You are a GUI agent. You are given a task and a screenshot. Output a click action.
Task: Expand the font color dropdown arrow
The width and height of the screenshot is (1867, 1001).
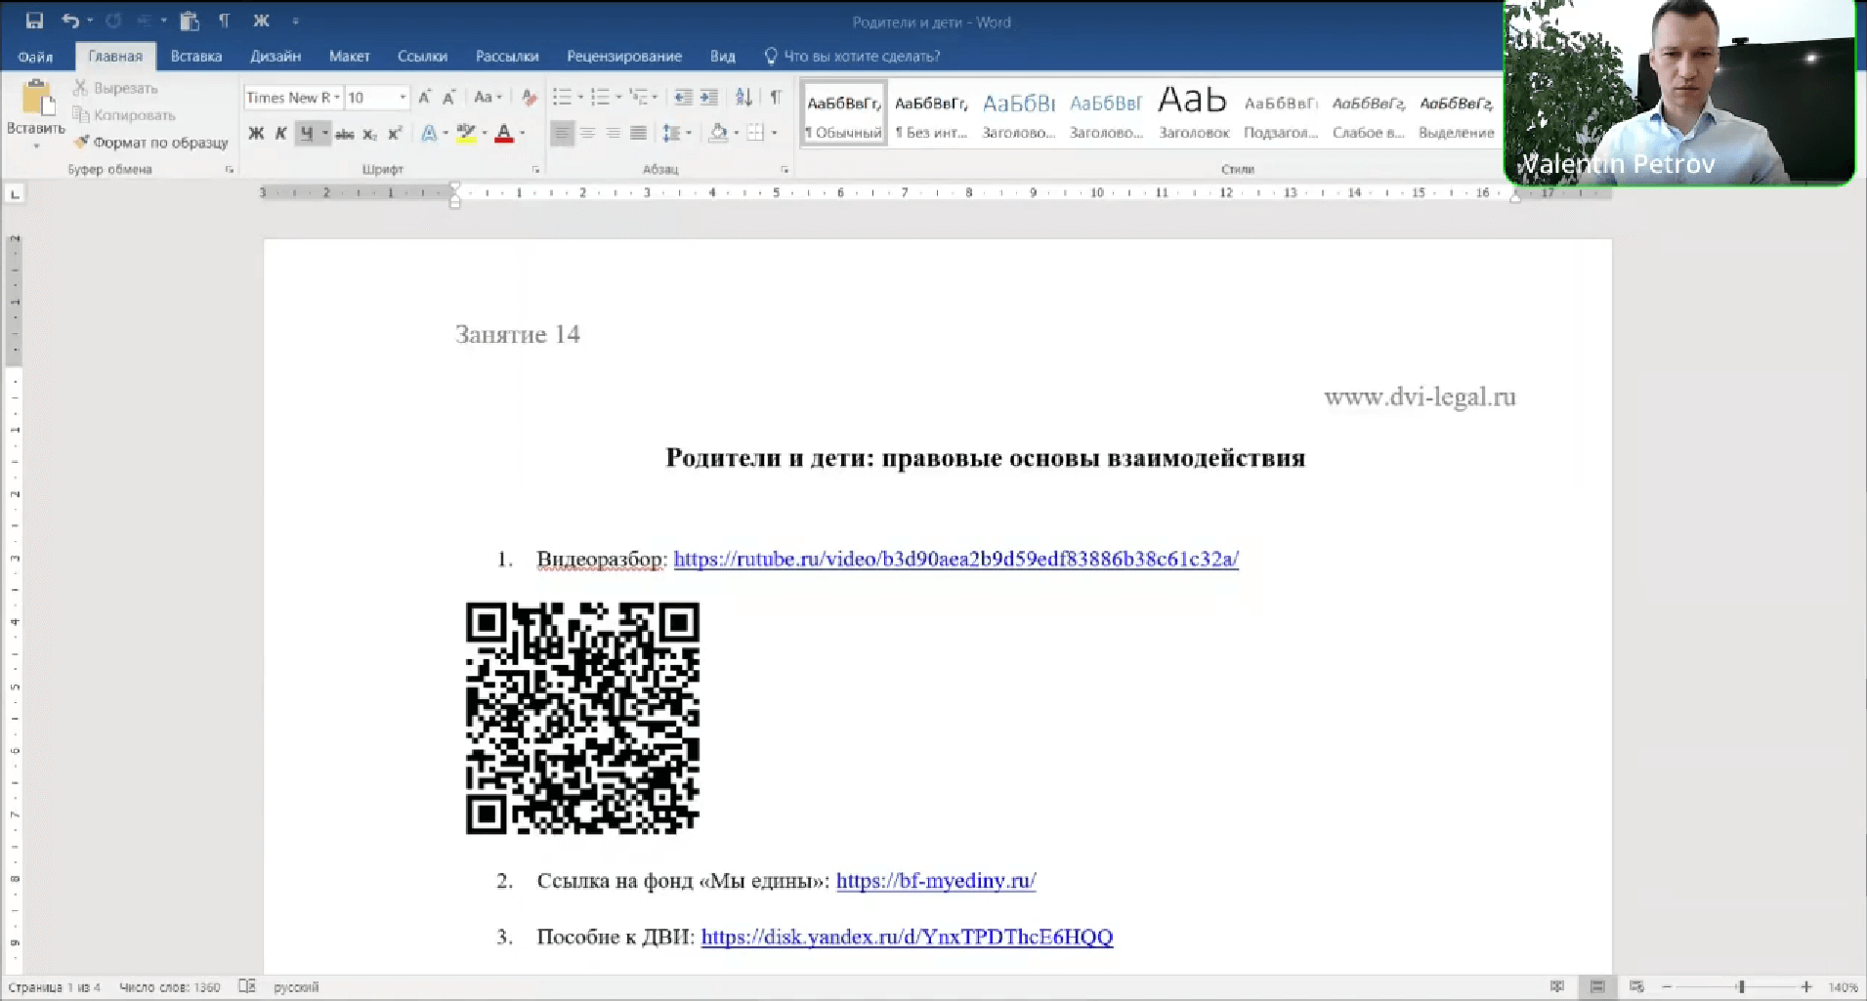(521, 133)
